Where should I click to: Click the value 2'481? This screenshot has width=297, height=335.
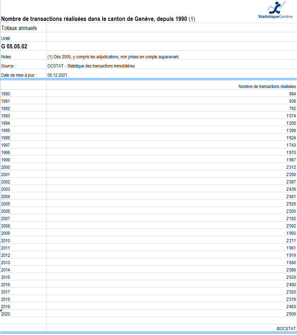pos(291,197)
